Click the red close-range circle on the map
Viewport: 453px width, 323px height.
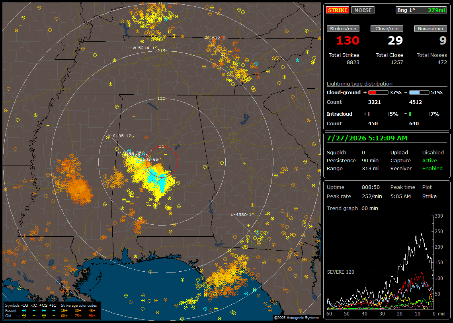tap(162, 162)
